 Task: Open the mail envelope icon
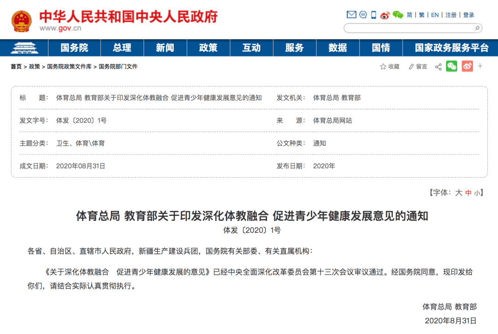click(x=351, y=15)
